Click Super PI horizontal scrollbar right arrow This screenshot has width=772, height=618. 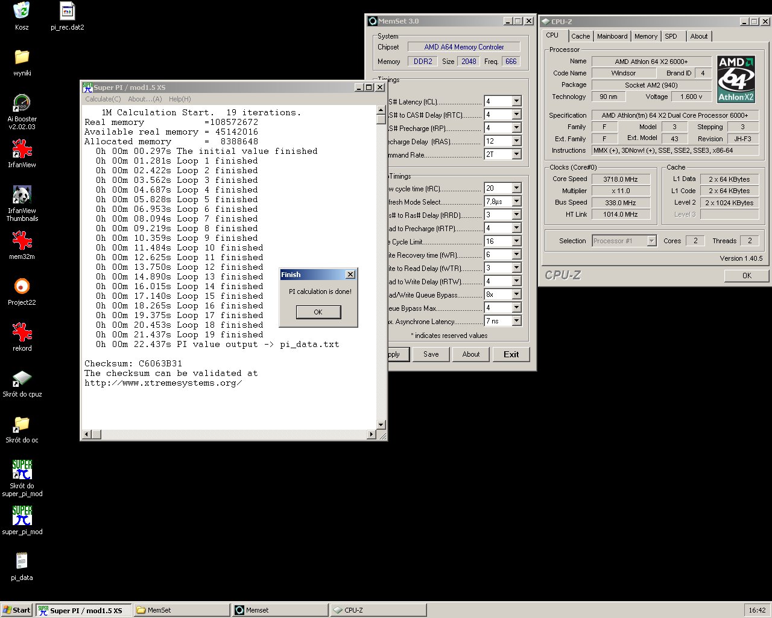pos(372,435)
